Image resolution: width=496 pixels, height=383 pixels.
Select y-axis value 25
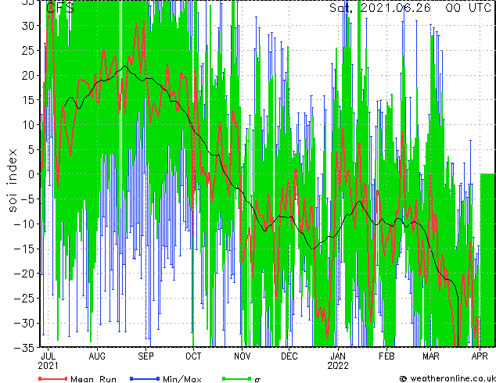pyautogui.click(x=28, y=51)
